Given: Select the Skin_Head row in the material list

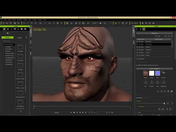Looking at the screenshot, I should click(154, 44).
